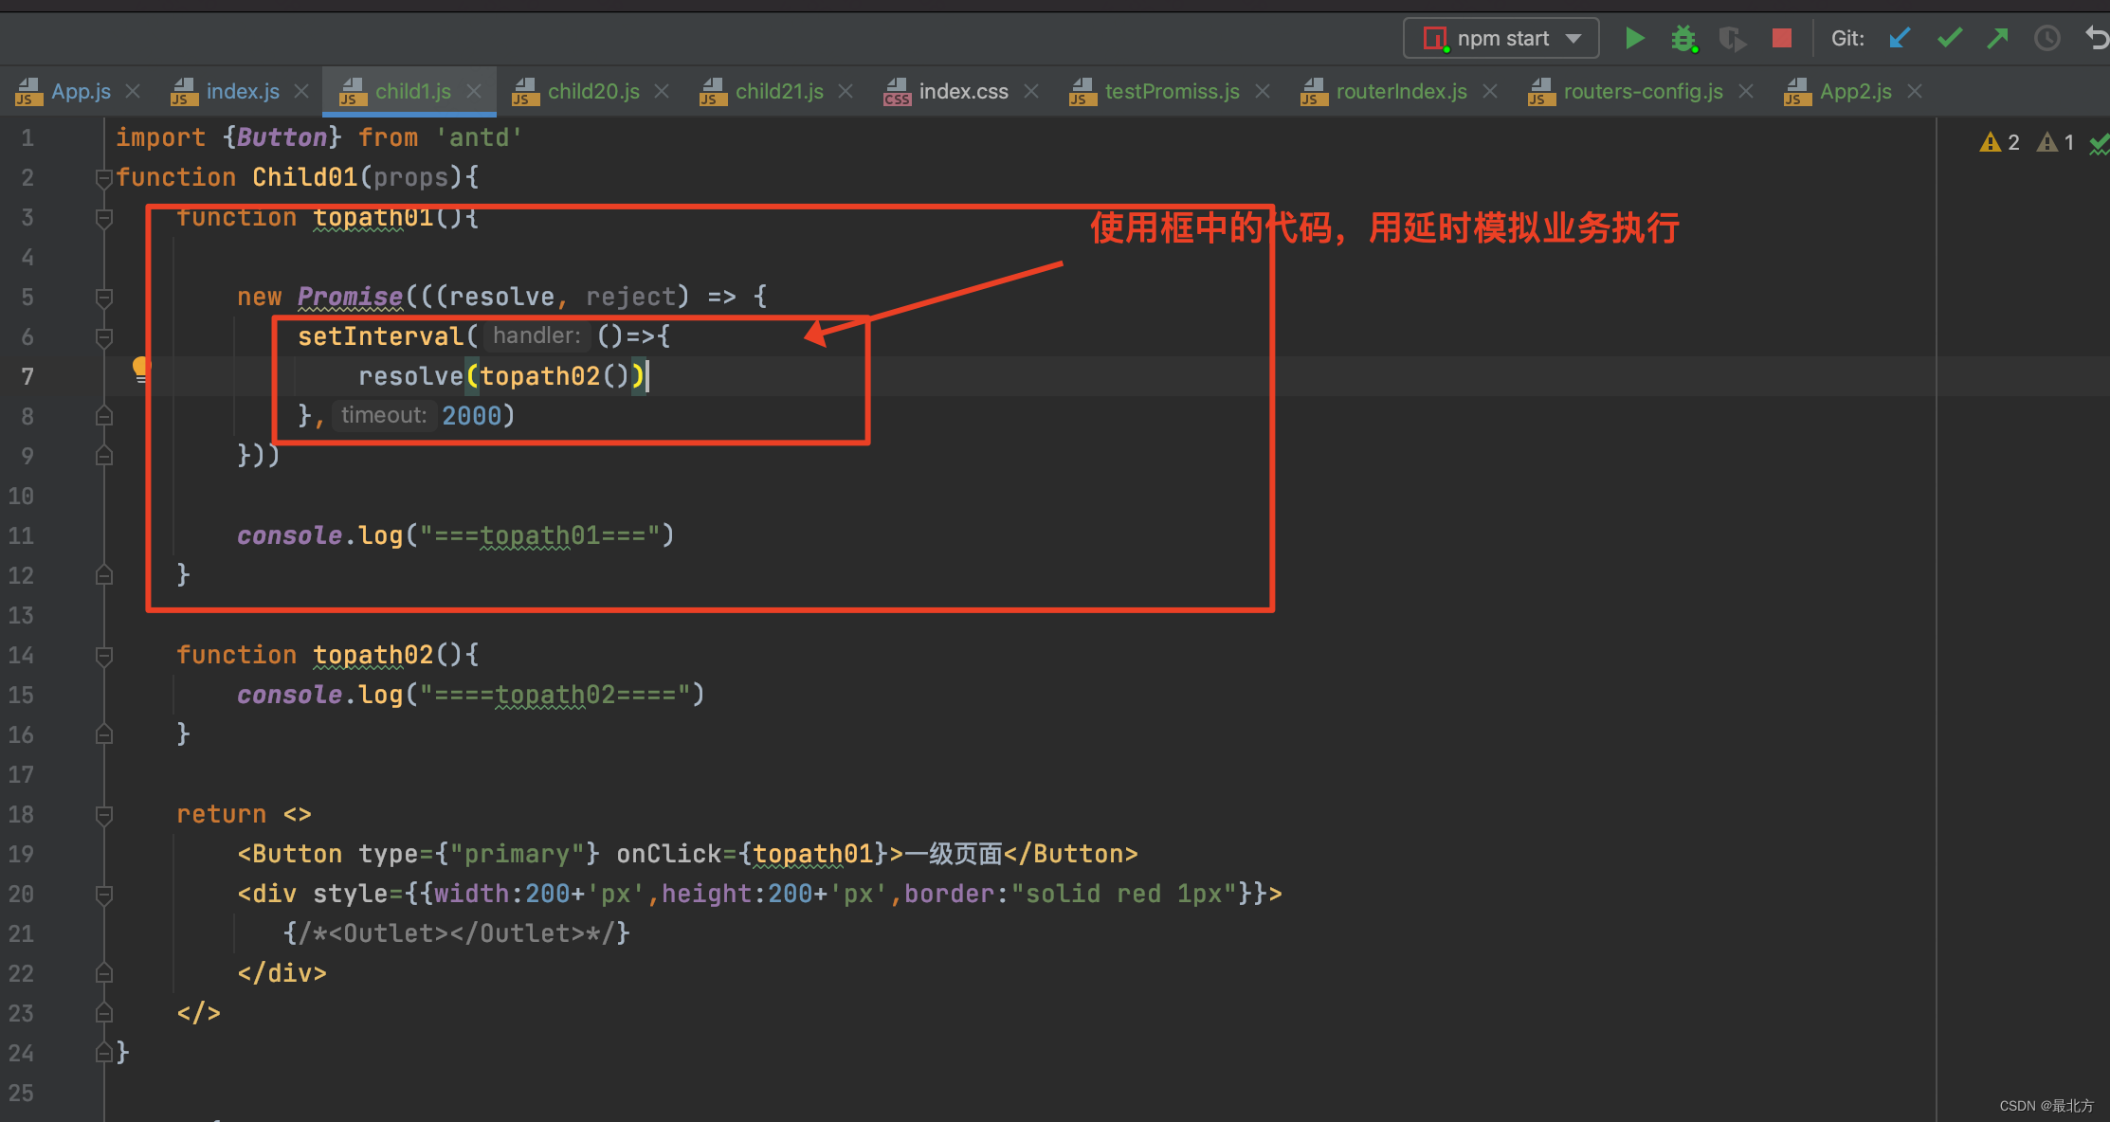This screenshot has height=1122, width=2110.
Task: Click the green inspection checkmark
Action: [2100, 144]
